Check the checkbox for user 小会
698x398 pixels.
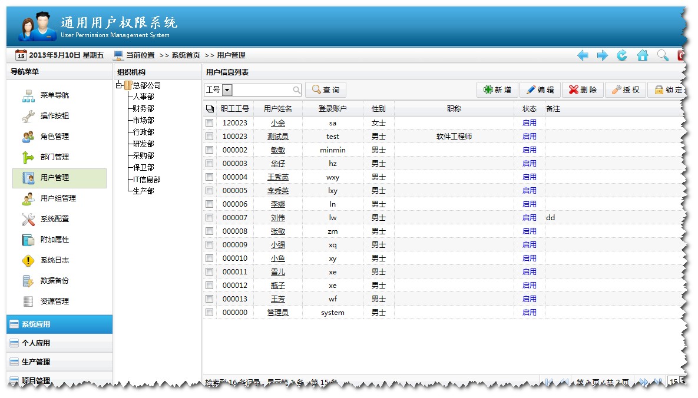pyautogui.click(x=209, y=122)
